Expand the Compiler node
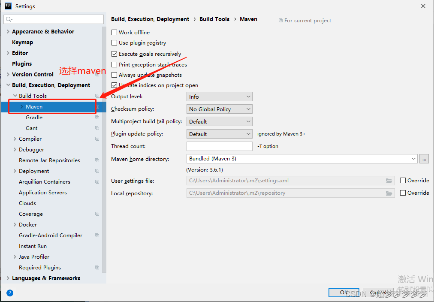The height and width of the screenshot is (302, 434). [x=15, y=139]
